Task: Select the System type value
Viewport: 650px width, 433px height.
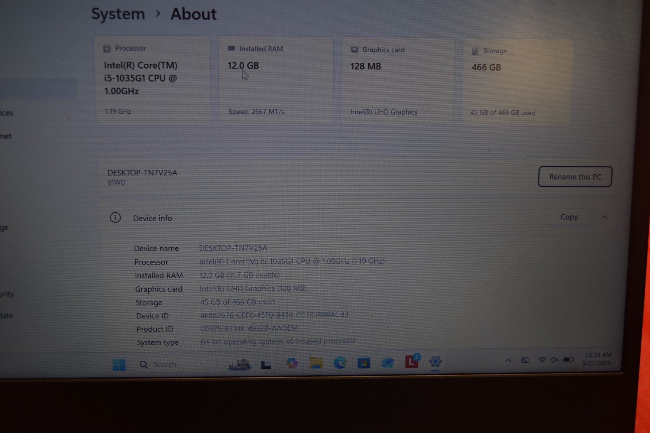Action: [278, 341]
